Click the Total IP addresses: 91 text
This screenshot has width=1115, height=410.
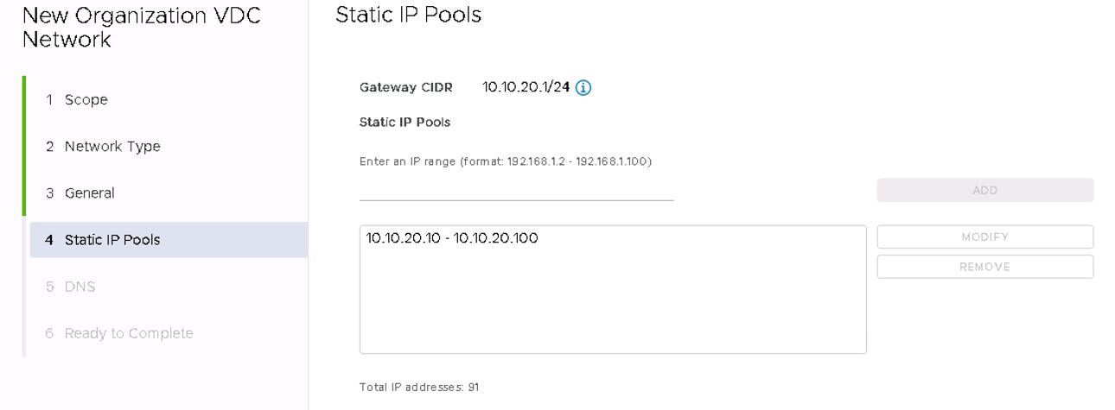419,388
